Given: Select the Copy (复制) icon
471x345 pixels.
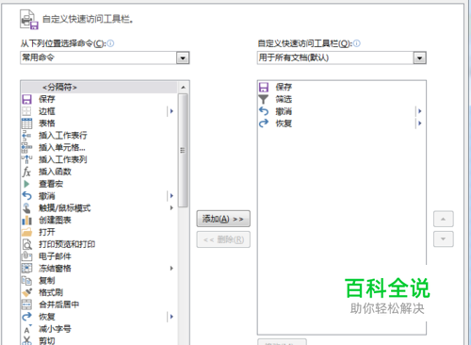Looking at the screenshot, I should tap(26, 280).
